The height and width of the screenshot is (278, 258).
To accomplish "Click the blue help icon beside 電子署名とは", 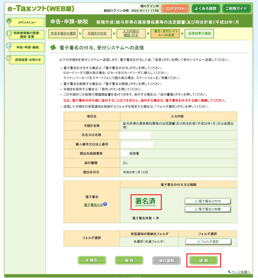I will (105, 204).
